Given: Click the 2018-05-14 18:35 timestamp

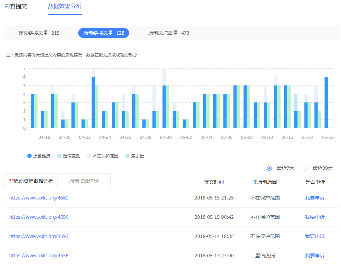Looking at the screenshot, I should [214, 236].
